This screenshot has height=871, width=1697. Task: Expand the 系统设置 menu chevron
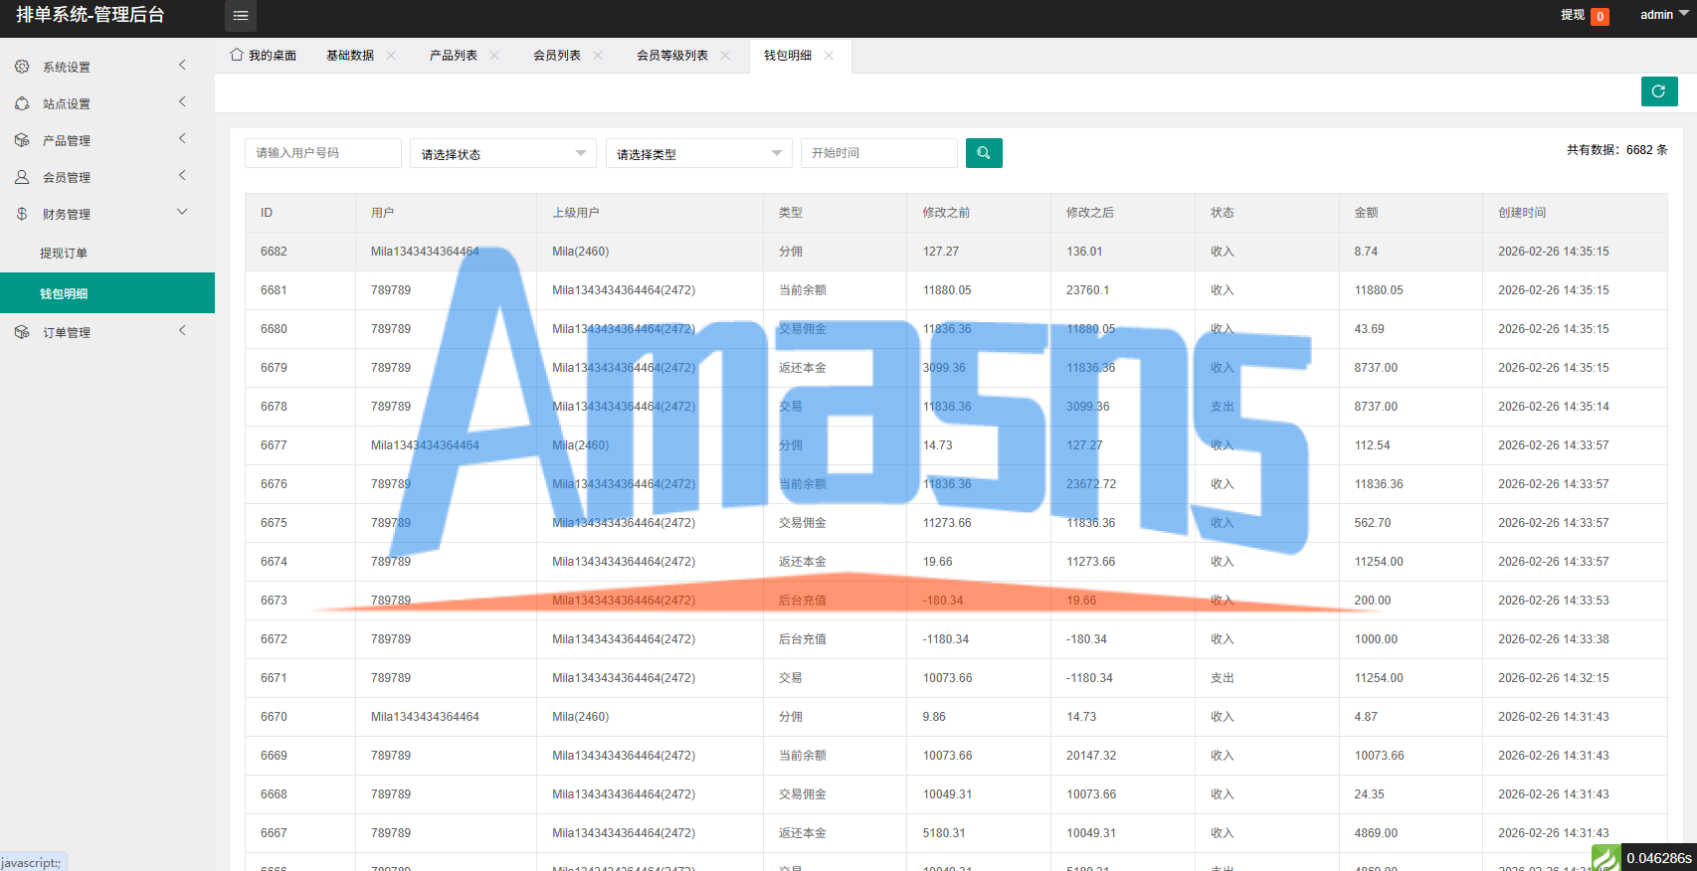182,65
